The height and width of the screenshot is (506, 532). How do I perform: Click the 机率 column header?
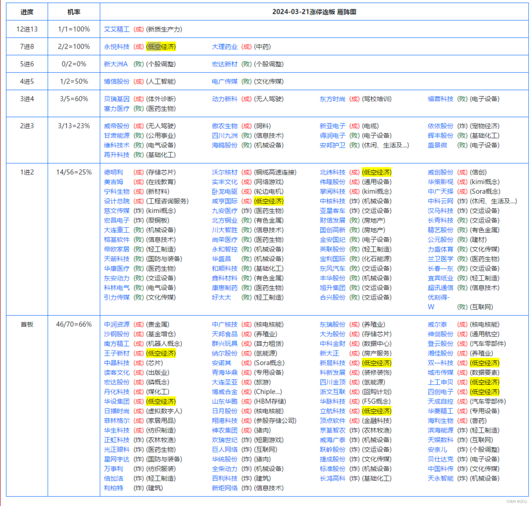pos(74,12)
